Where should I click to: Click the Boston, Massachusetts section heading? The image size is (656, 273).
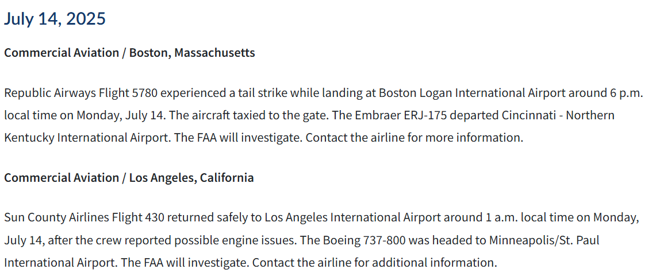pos(129,53)
